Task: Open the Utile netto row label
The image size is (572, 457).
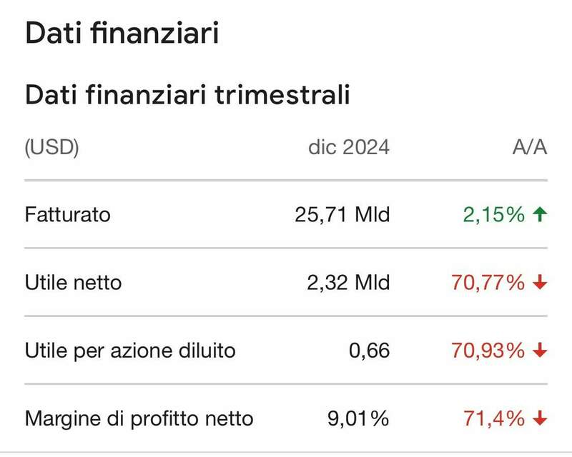Action: (x=74, y=283)
